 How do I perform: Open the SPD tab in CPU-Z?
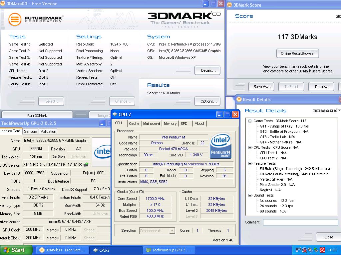[184, 124]
